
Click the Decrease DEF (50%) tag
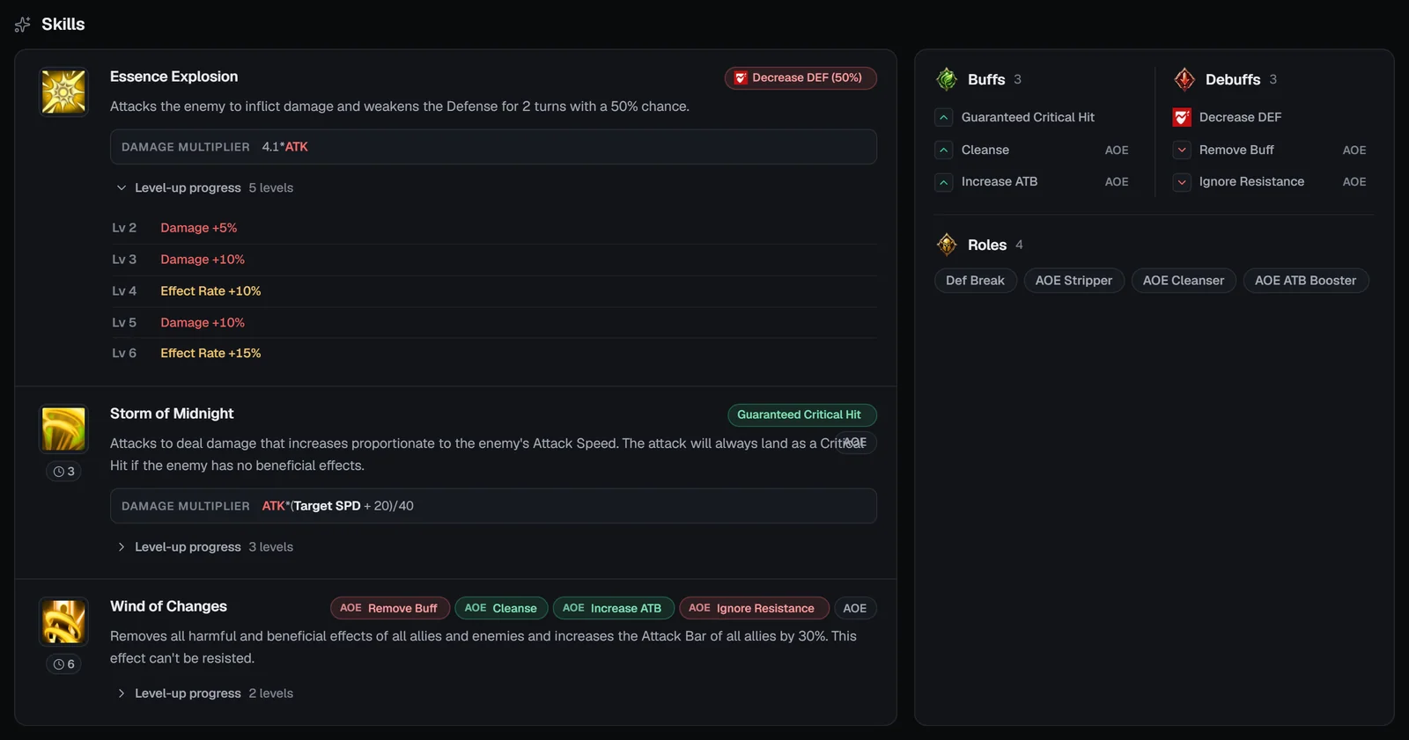click(x=800, y=78)
